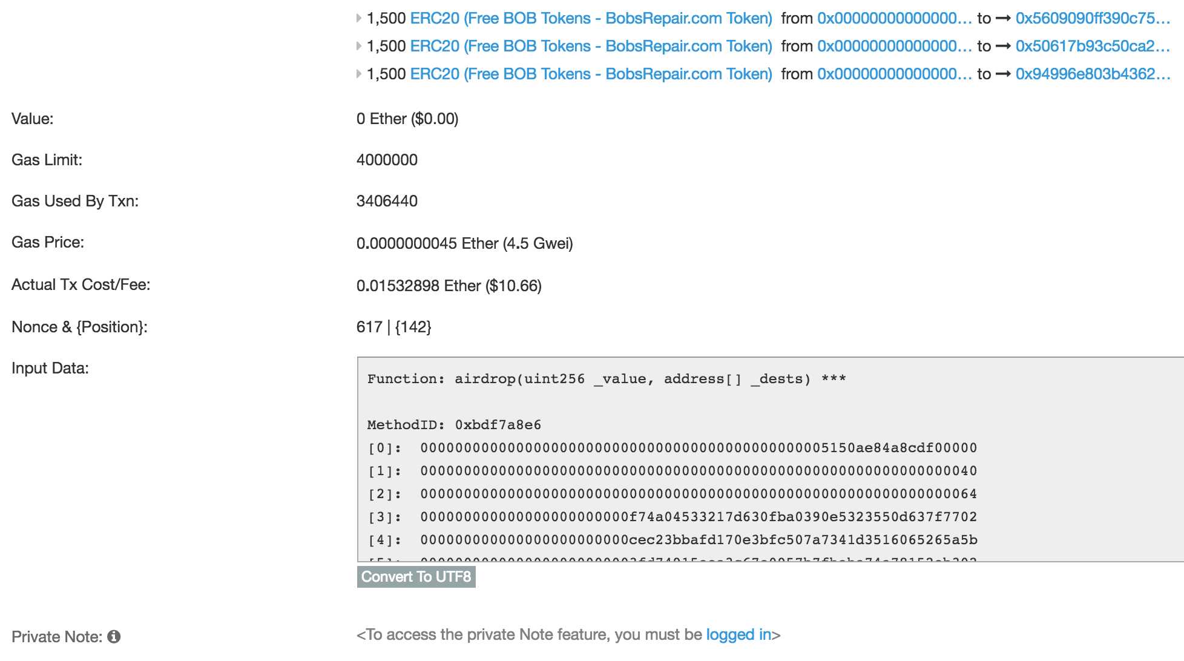
Task: Open recipient address 0x50617b93c50ca2
Action: point(1096,46)
